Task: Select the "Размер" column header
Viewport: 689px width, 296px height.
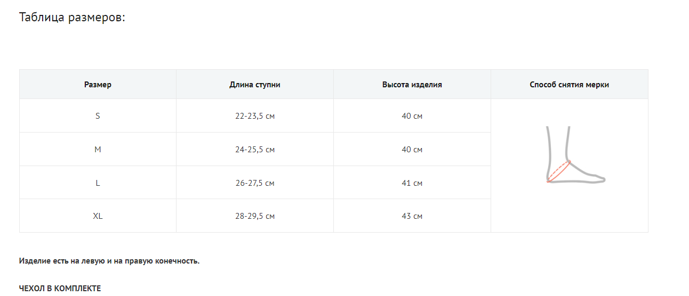Action: point(98,85)
